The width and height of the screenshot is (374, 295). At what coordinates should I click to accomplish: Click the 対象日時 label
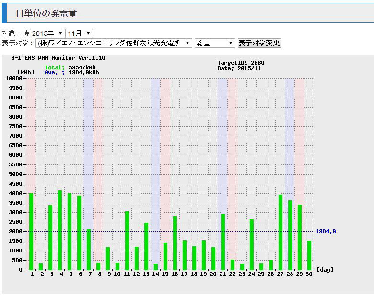(x=15, y=33)
